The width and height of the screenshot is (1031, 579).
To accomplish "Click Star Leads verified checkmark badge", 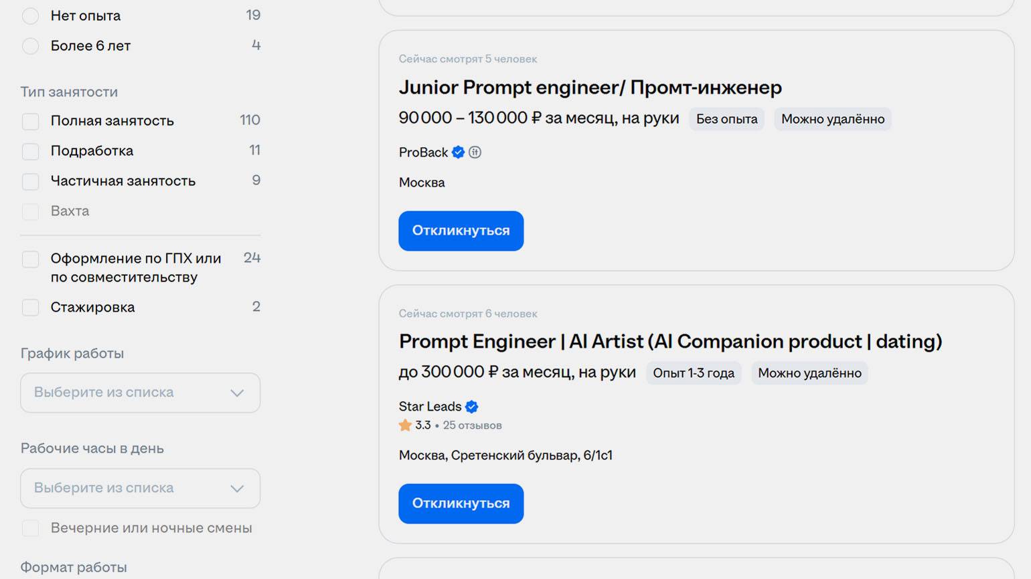I will click(x=472, y=407).
